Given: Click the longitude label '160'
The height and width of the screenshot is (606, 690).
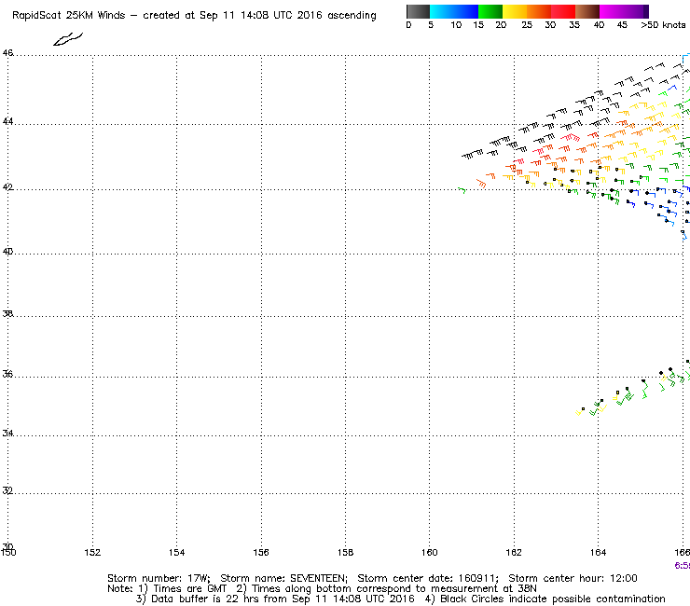Looking at the screenshot, I should point(430,552).
